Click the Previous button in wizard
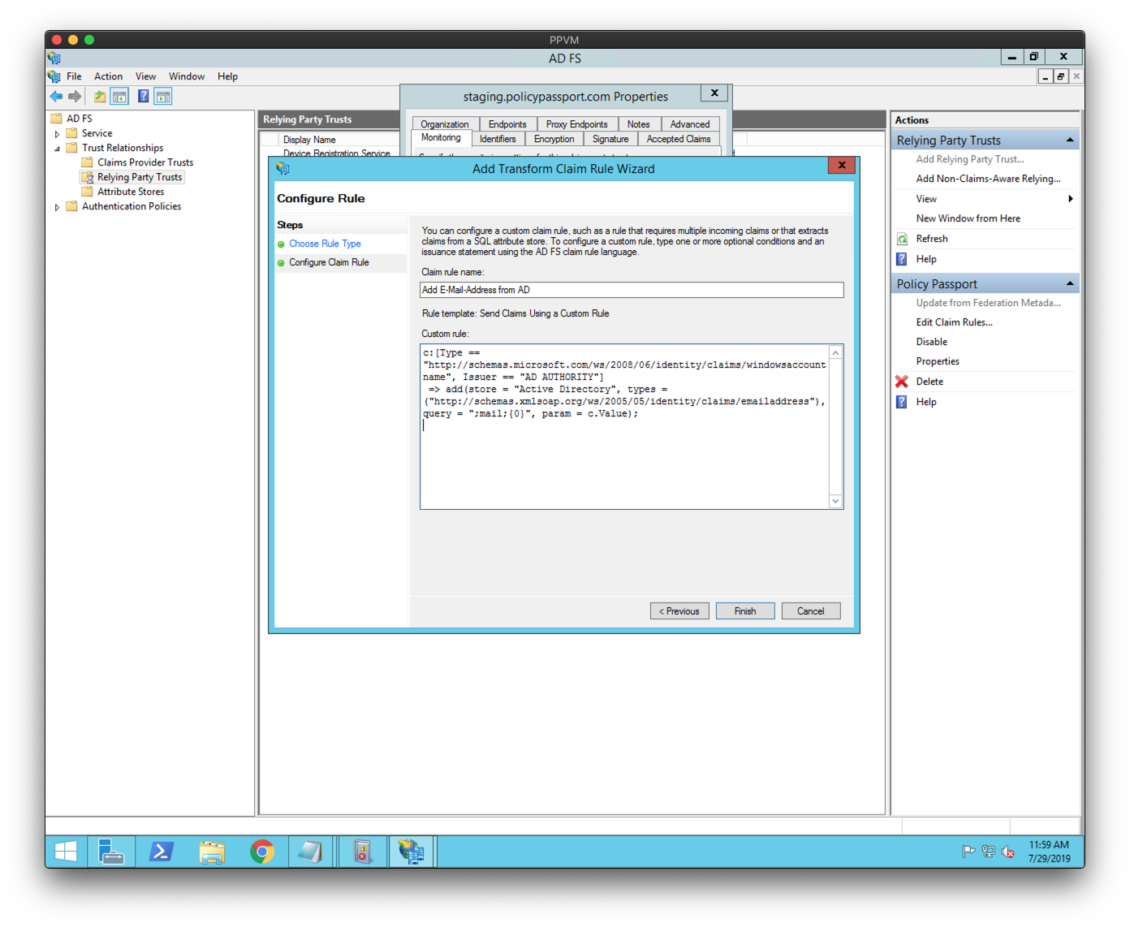 point(679,611)
